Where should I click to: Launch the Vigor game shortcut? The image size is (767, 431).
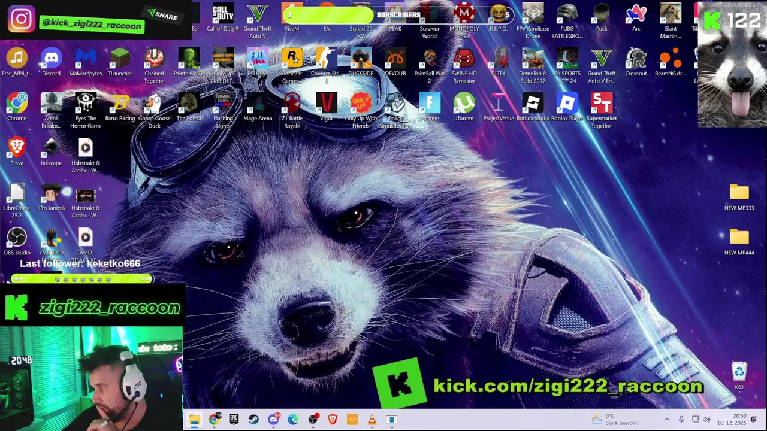point(326,107)
